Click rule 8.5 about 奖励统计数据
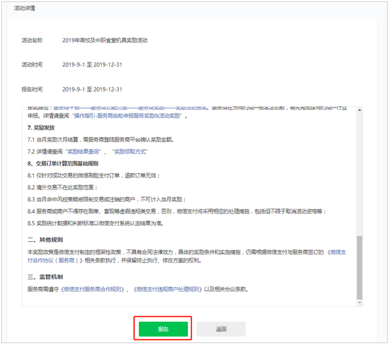 [95, 223]
